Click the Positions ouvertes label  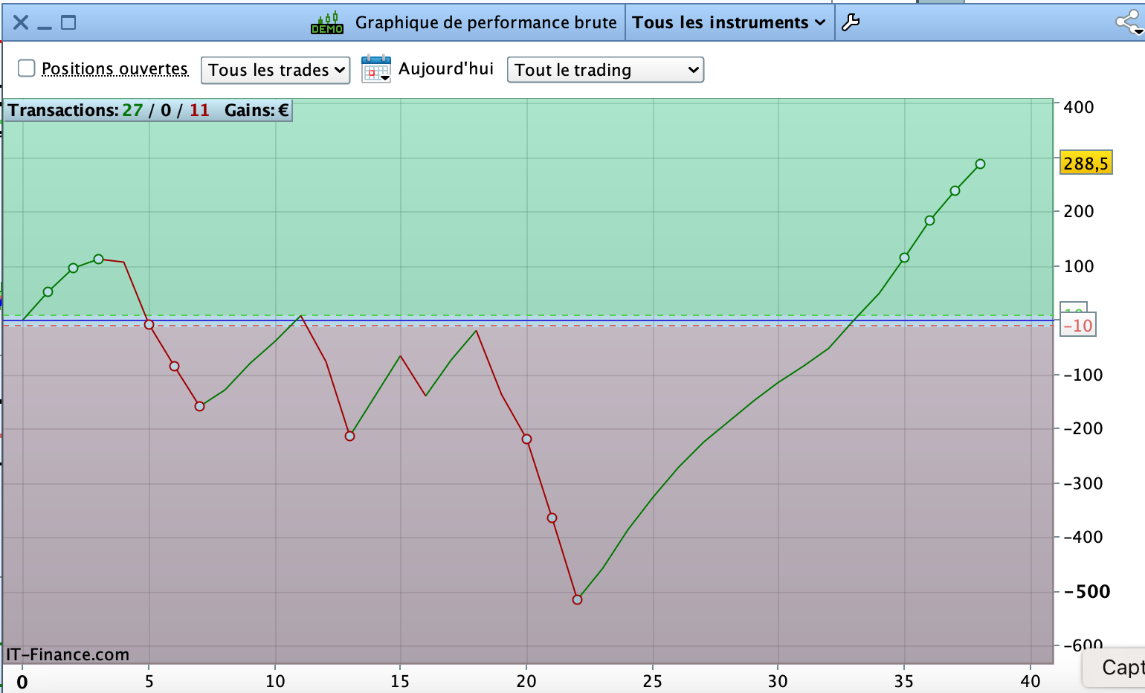click(115, 68)
